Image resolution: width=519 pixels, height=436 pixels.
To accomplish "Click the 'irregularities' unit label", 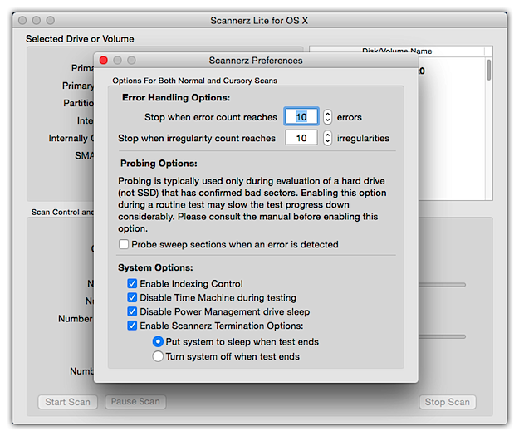I will [363, 138].
